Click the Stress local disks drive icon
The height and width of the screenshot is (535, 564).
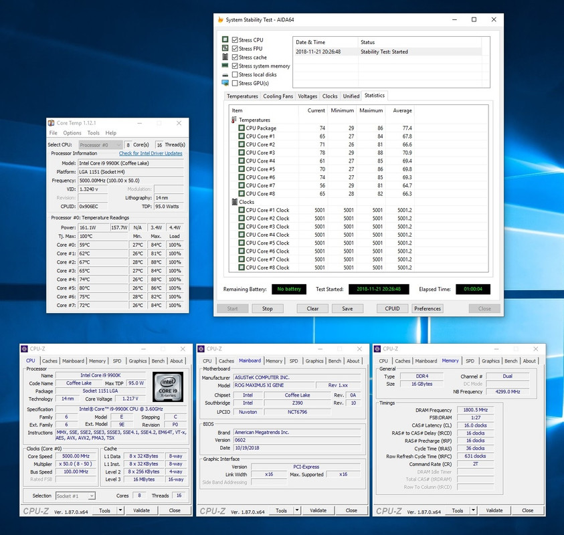(x=225, y=75)
